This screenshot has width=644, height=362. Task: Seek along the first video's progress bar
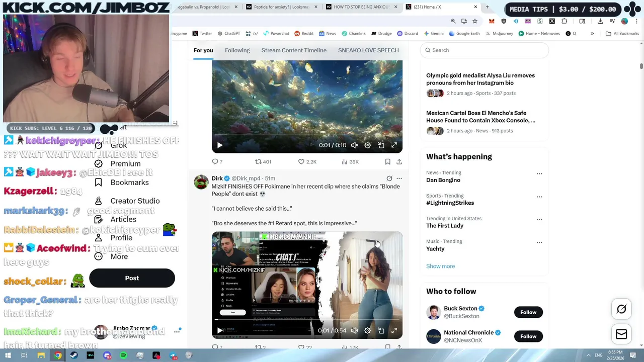307,134
